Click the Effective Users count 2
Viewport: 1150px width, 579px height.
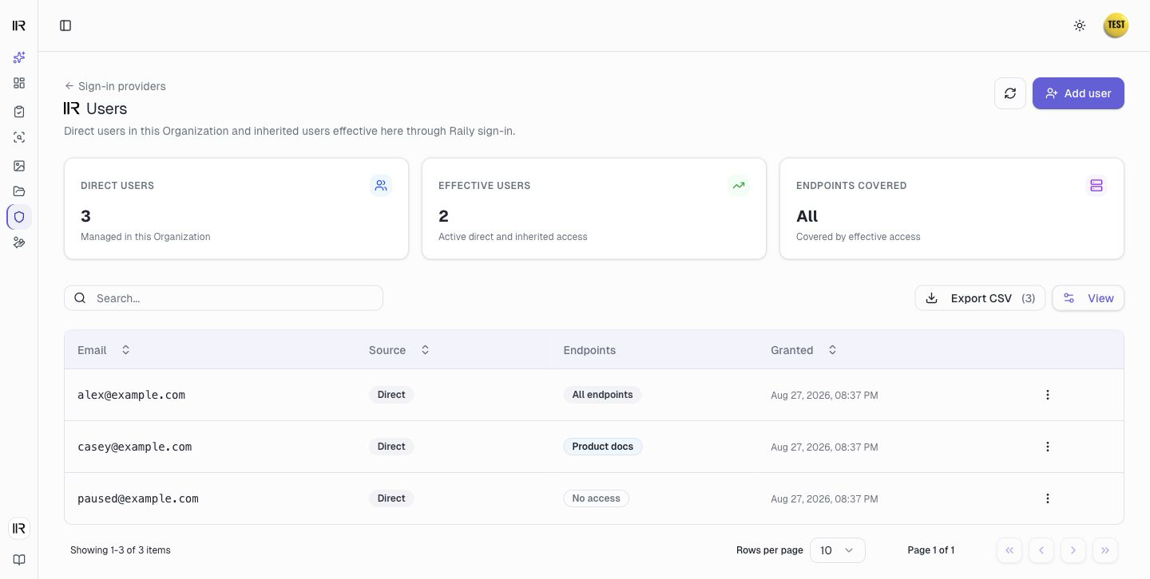(443, 216)
